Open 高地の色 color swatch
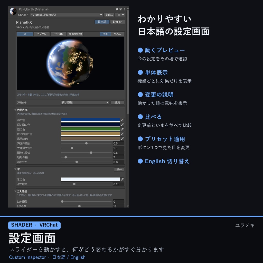Viewport: 263px width, 263px height. point(91,138)
